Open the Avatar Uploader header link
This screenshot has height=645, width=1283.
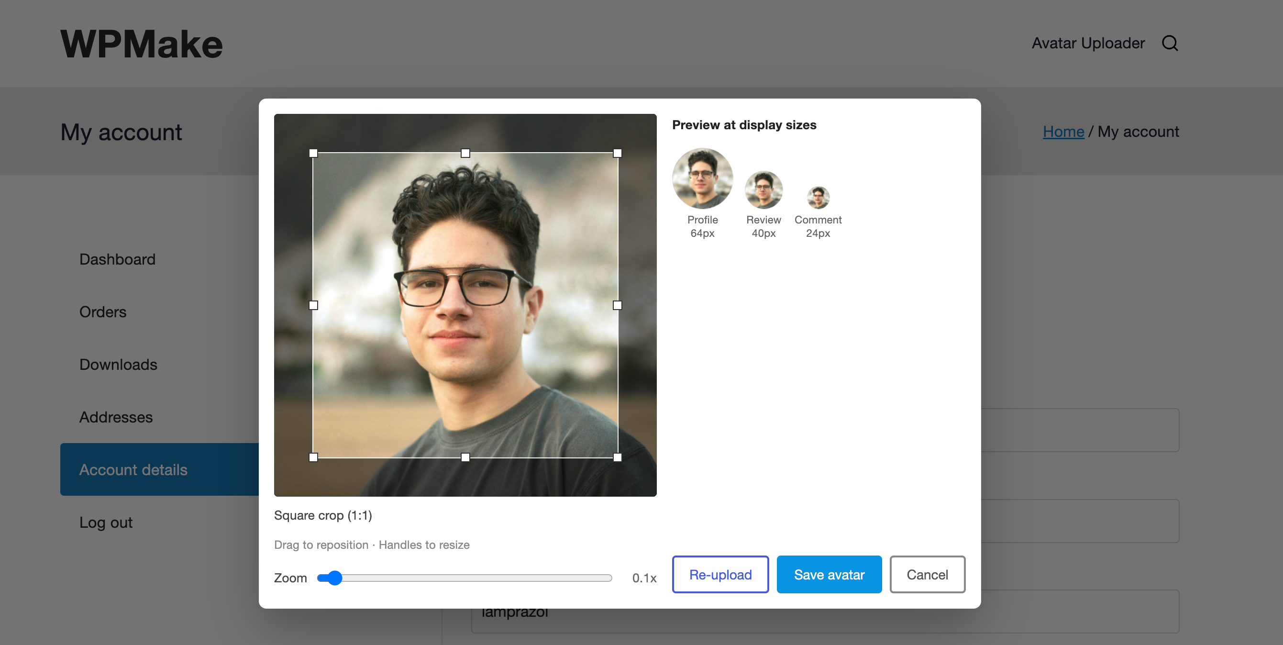pos(1088,44)
